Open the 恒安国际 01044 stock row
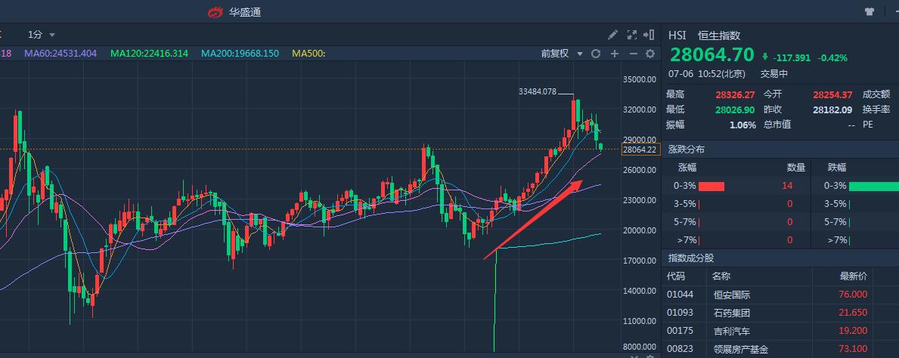This screenshot has width=899, height=358. tap(780, 295)
